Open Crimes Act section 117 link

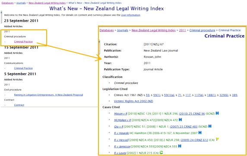click(x=188, y=95)
